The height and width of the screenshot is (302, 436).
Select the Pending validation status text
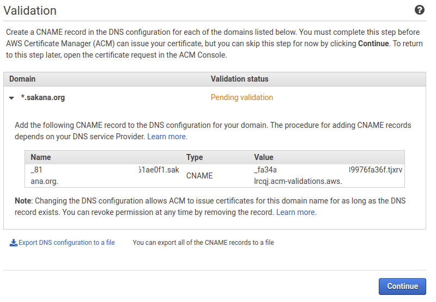241,97
